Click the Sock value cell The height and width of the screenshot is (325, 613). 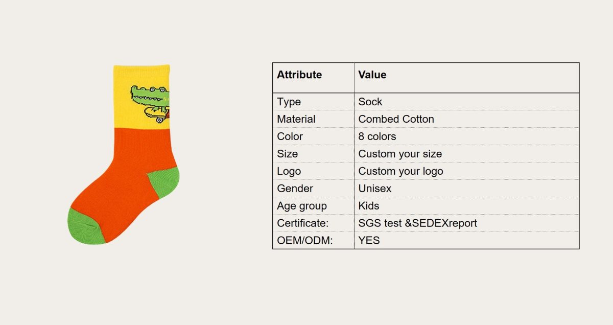(370, 102)
